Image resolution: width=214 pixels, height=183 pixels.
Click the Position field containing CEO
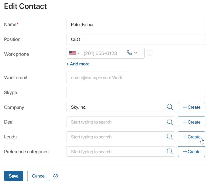[136, 39]
